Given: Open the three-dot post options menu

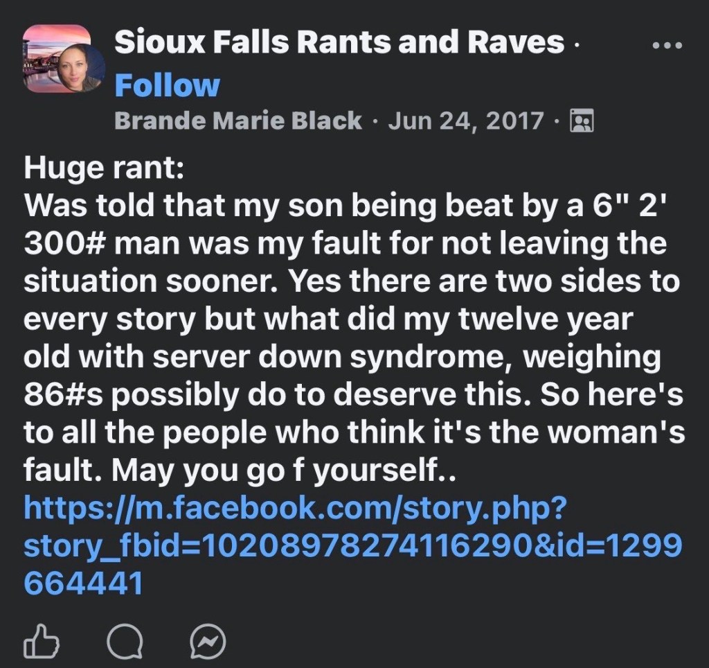Looking at the screenshot, I should (667, 45).
